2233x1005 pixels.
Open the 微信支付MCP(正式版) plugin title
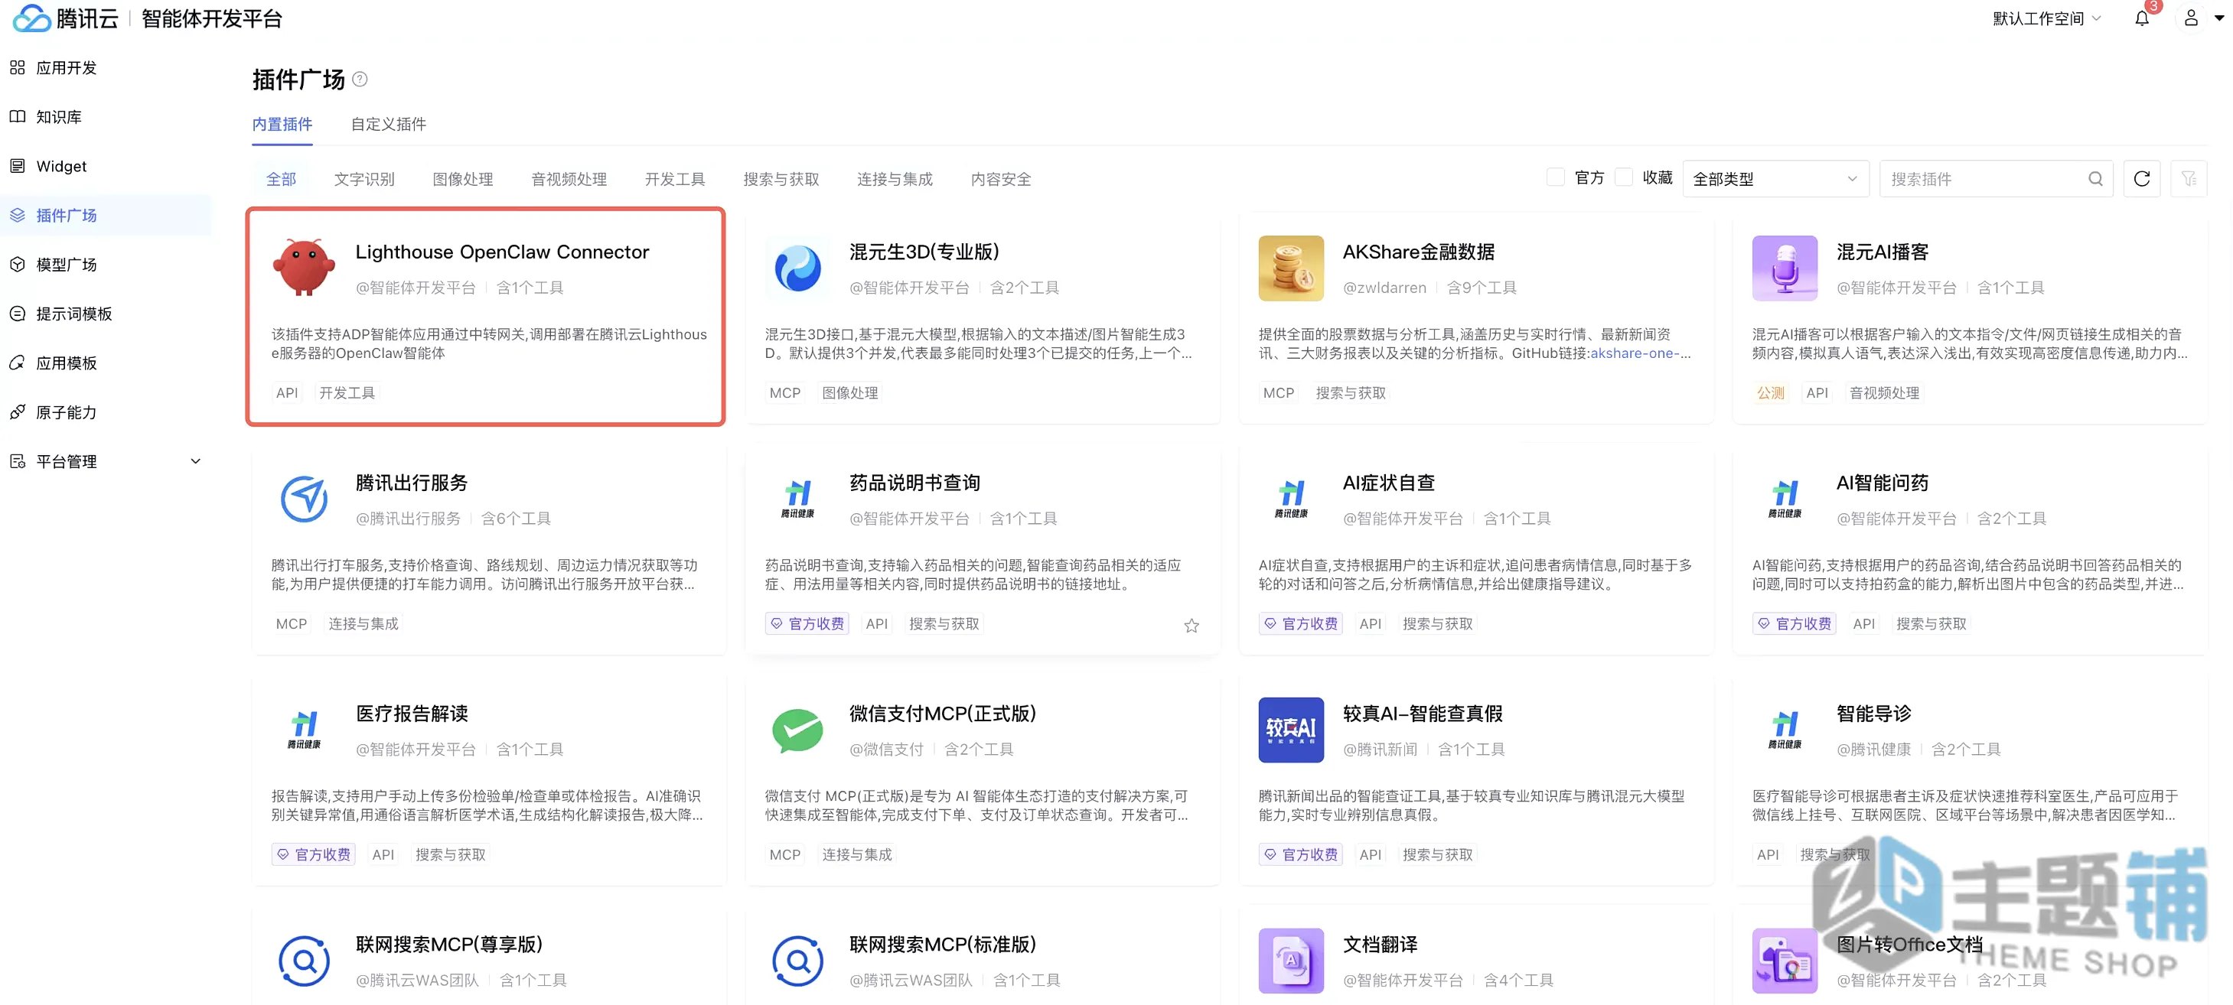point(942,713)
